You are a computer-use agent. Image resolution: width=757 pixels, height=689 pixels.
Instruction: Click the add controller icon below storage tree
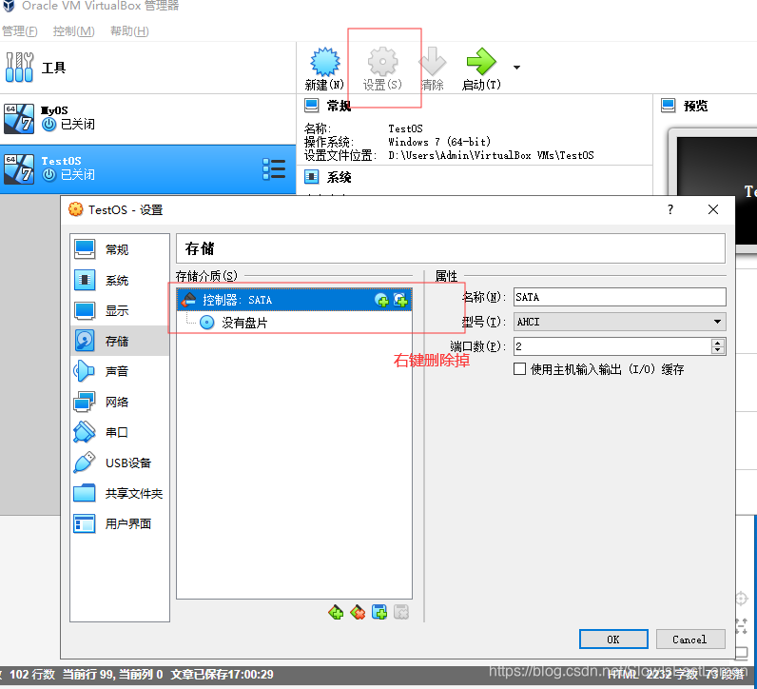(336, 612)
